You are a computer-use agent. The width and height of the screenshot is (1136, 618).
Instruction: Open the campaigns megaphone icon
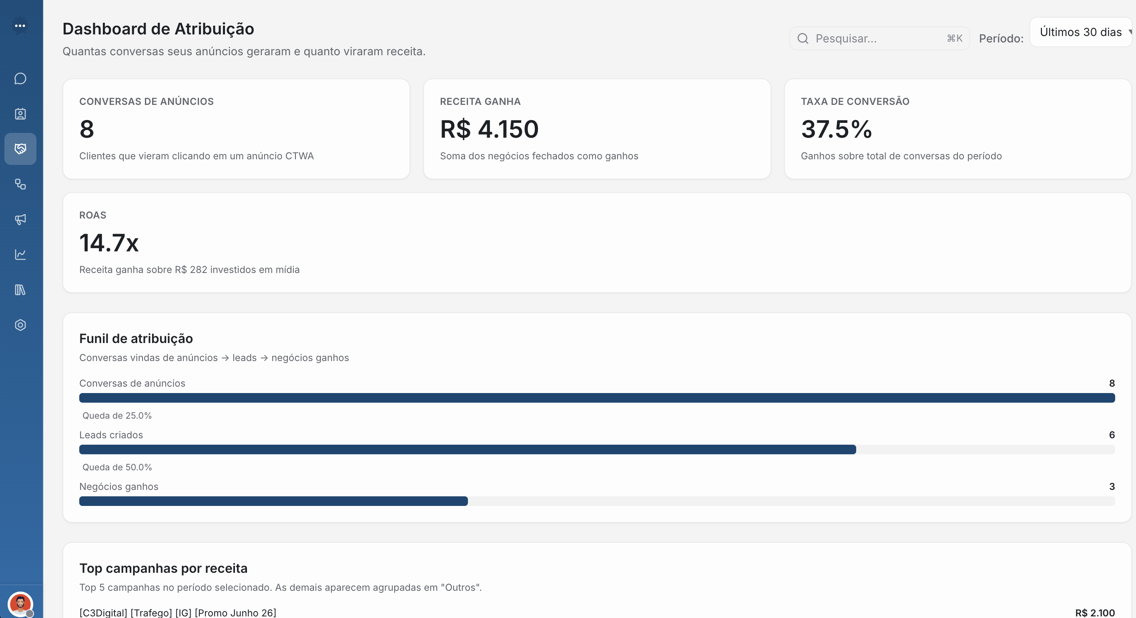pos(20,220)
